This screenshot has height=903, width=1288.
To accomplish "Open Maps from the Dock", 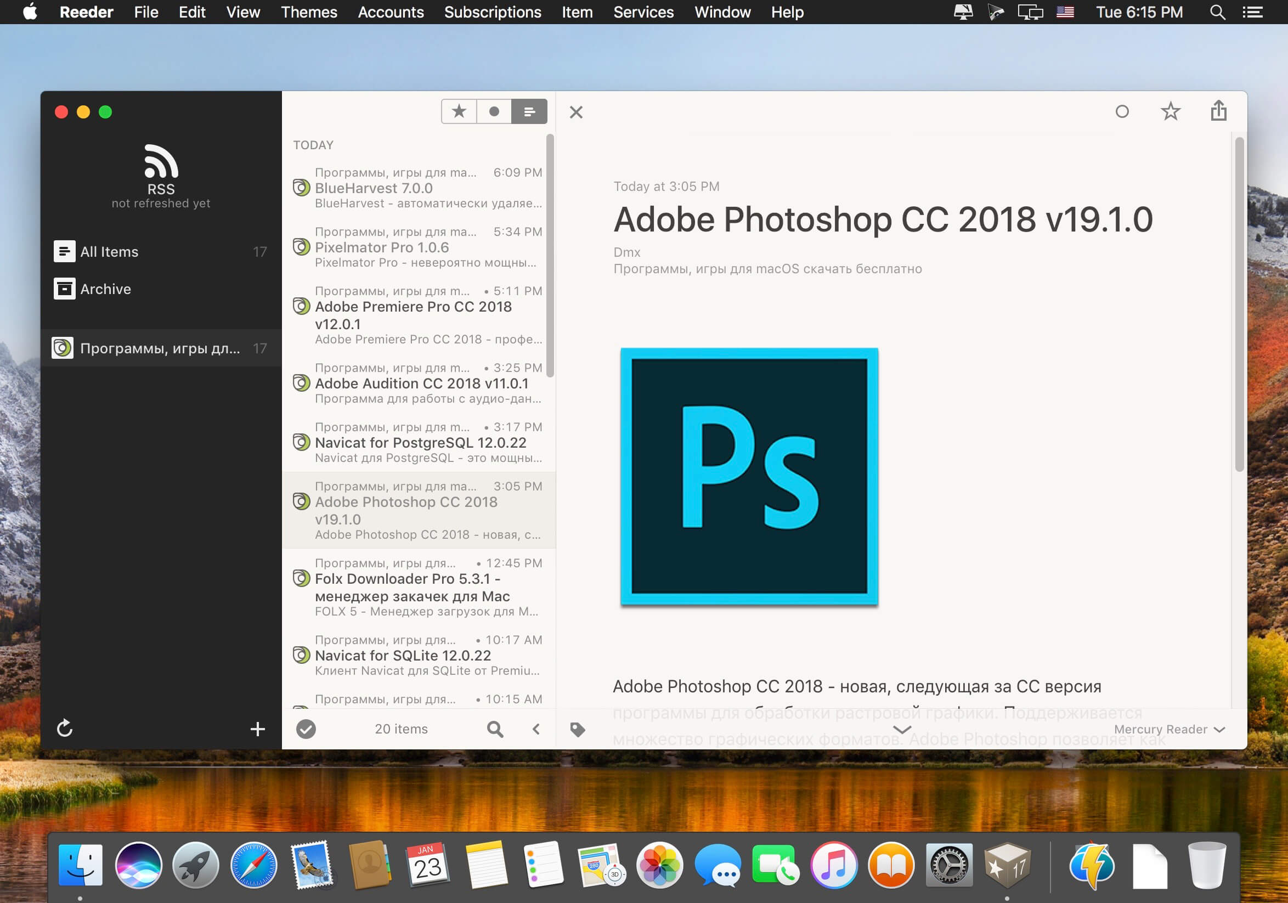I will pos(601,865).
